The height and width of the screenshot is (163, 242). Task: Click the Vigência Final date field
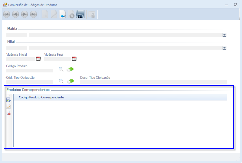[57, 59]
